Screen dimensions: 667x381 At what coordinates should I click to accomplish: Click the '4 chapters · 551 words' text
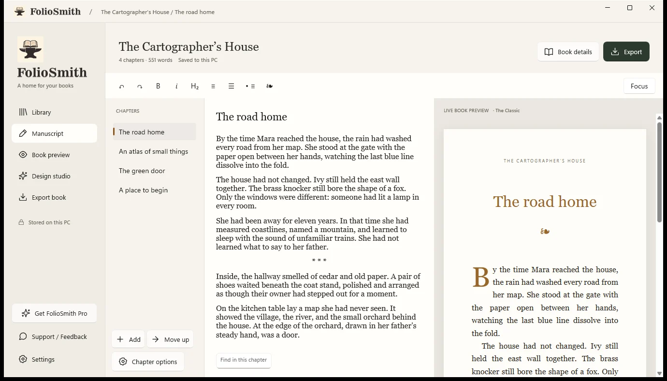pyautogui.click(x=145, y=60)
